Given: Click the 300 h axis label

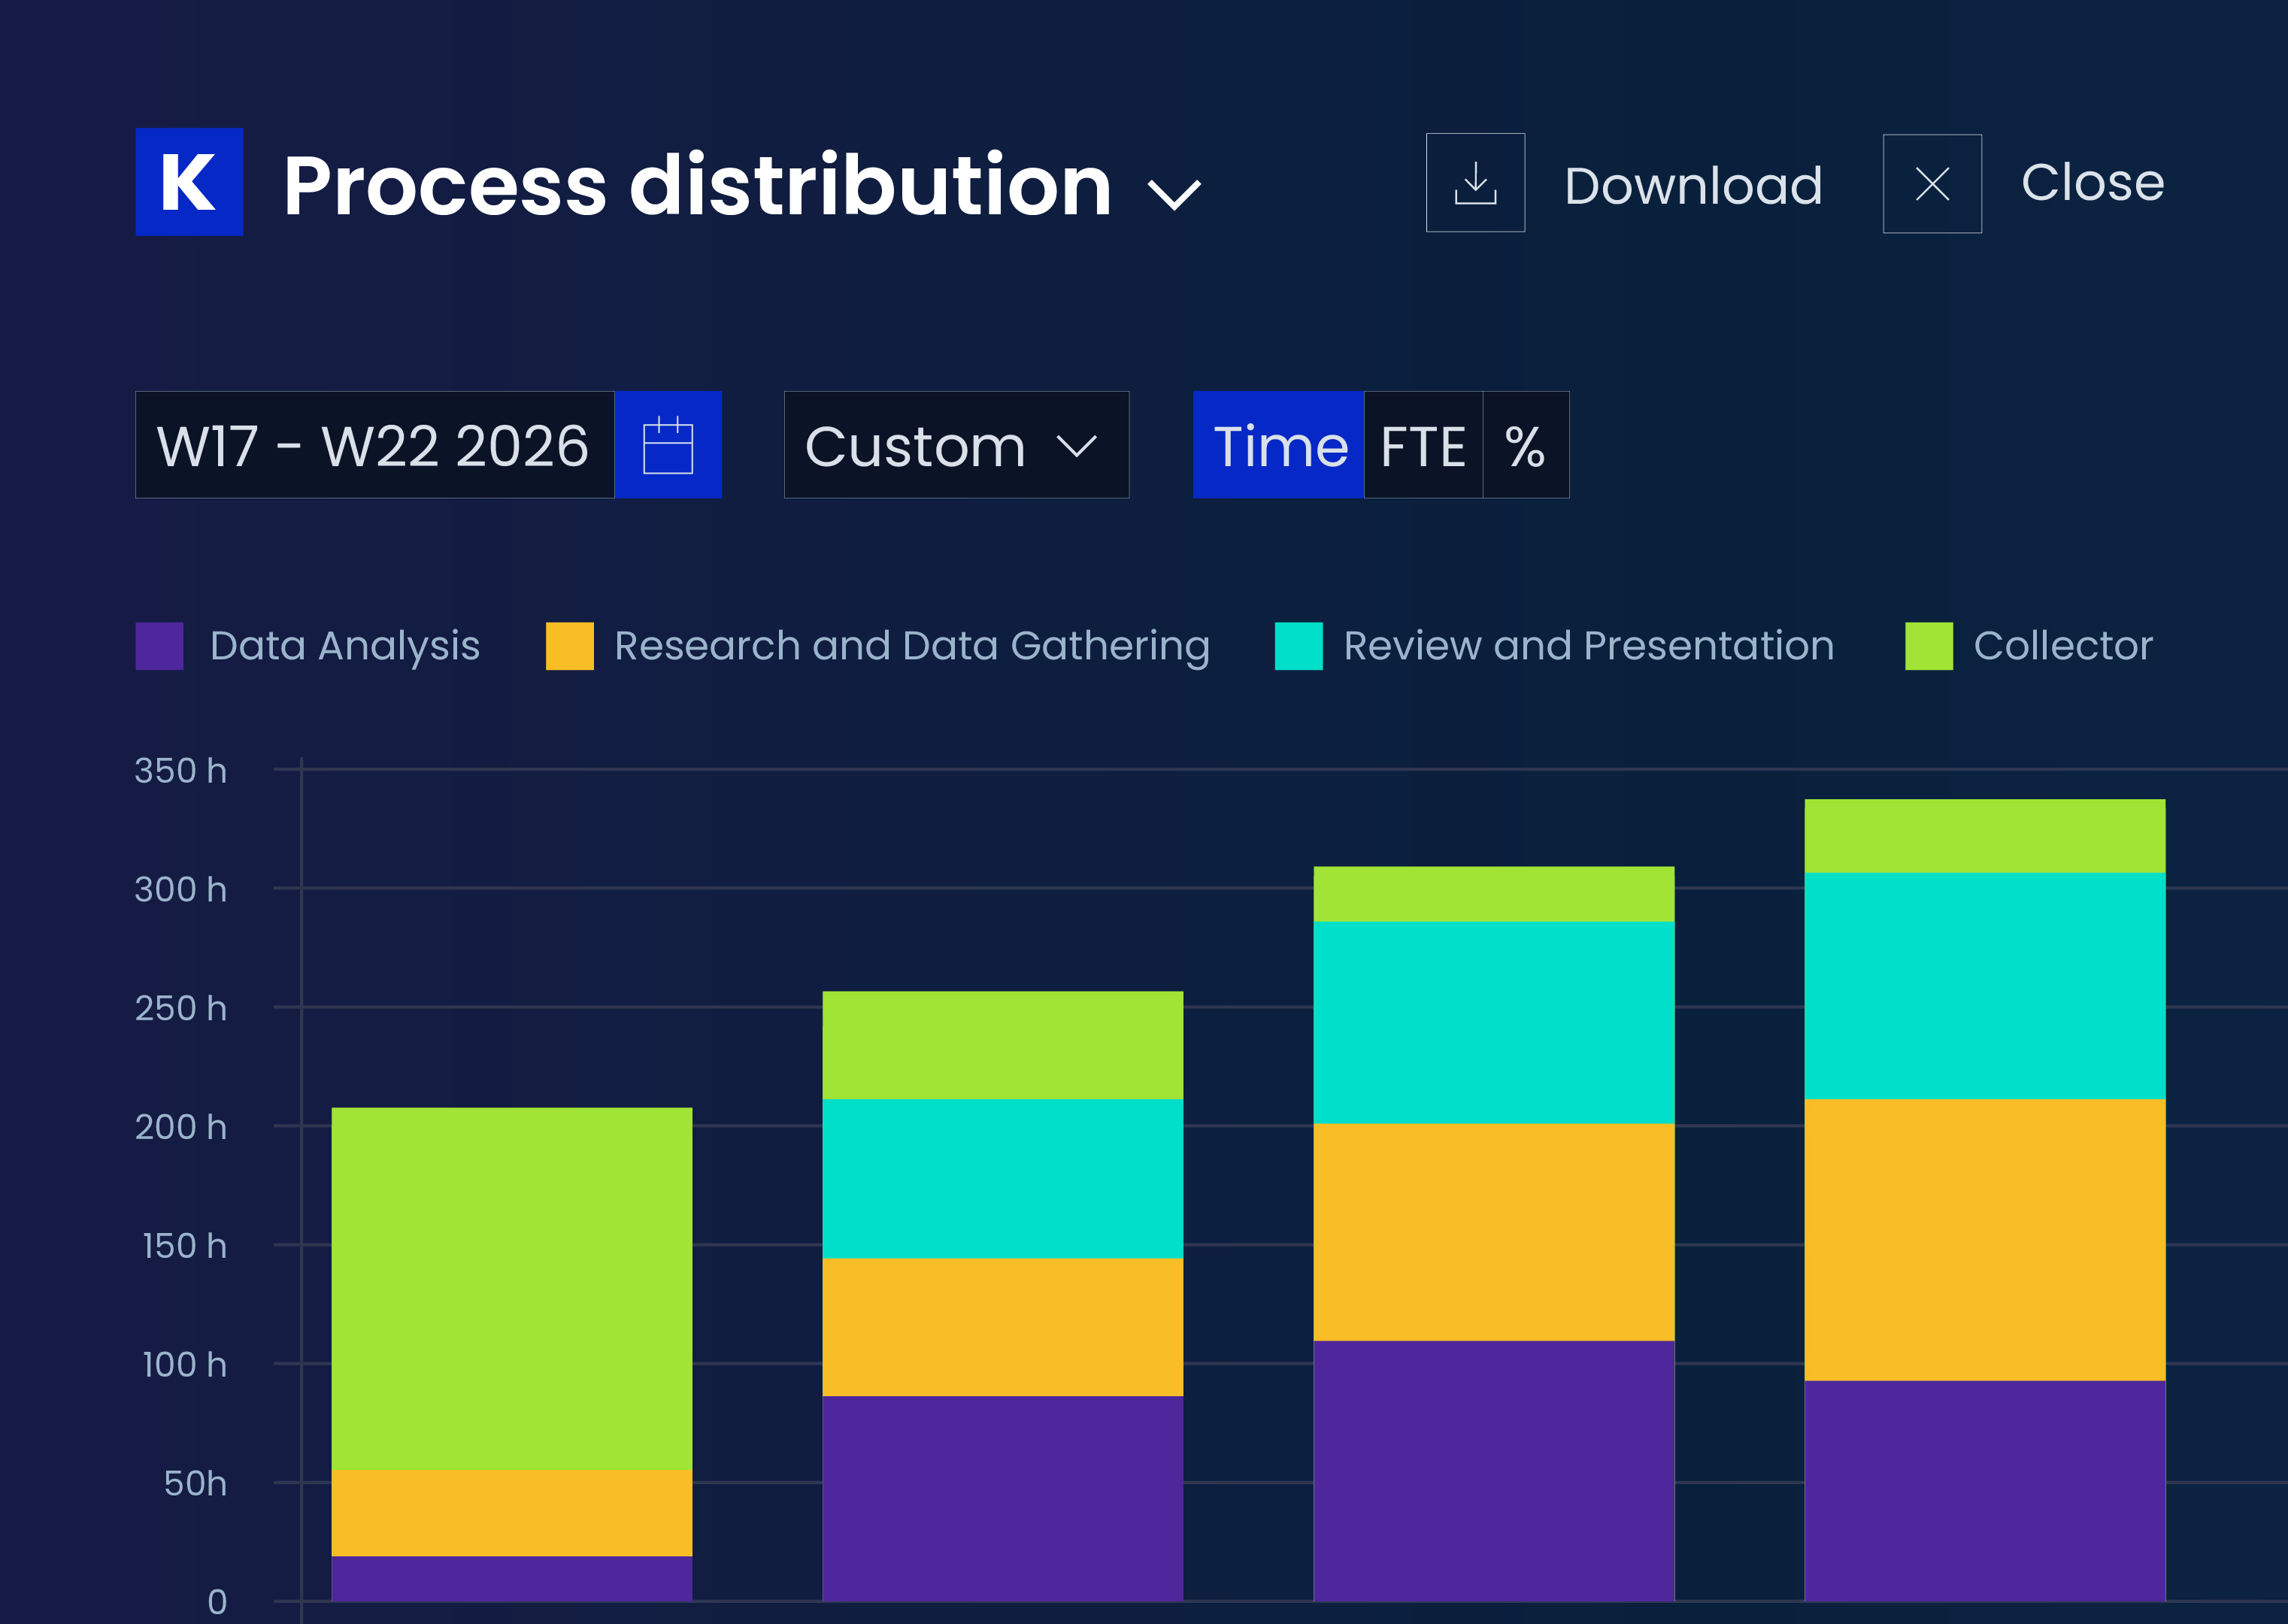Looking at the screenshot, I should click(181, 890).
